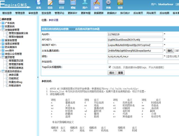Focus the 外站访问 input field

pos(143,62)
